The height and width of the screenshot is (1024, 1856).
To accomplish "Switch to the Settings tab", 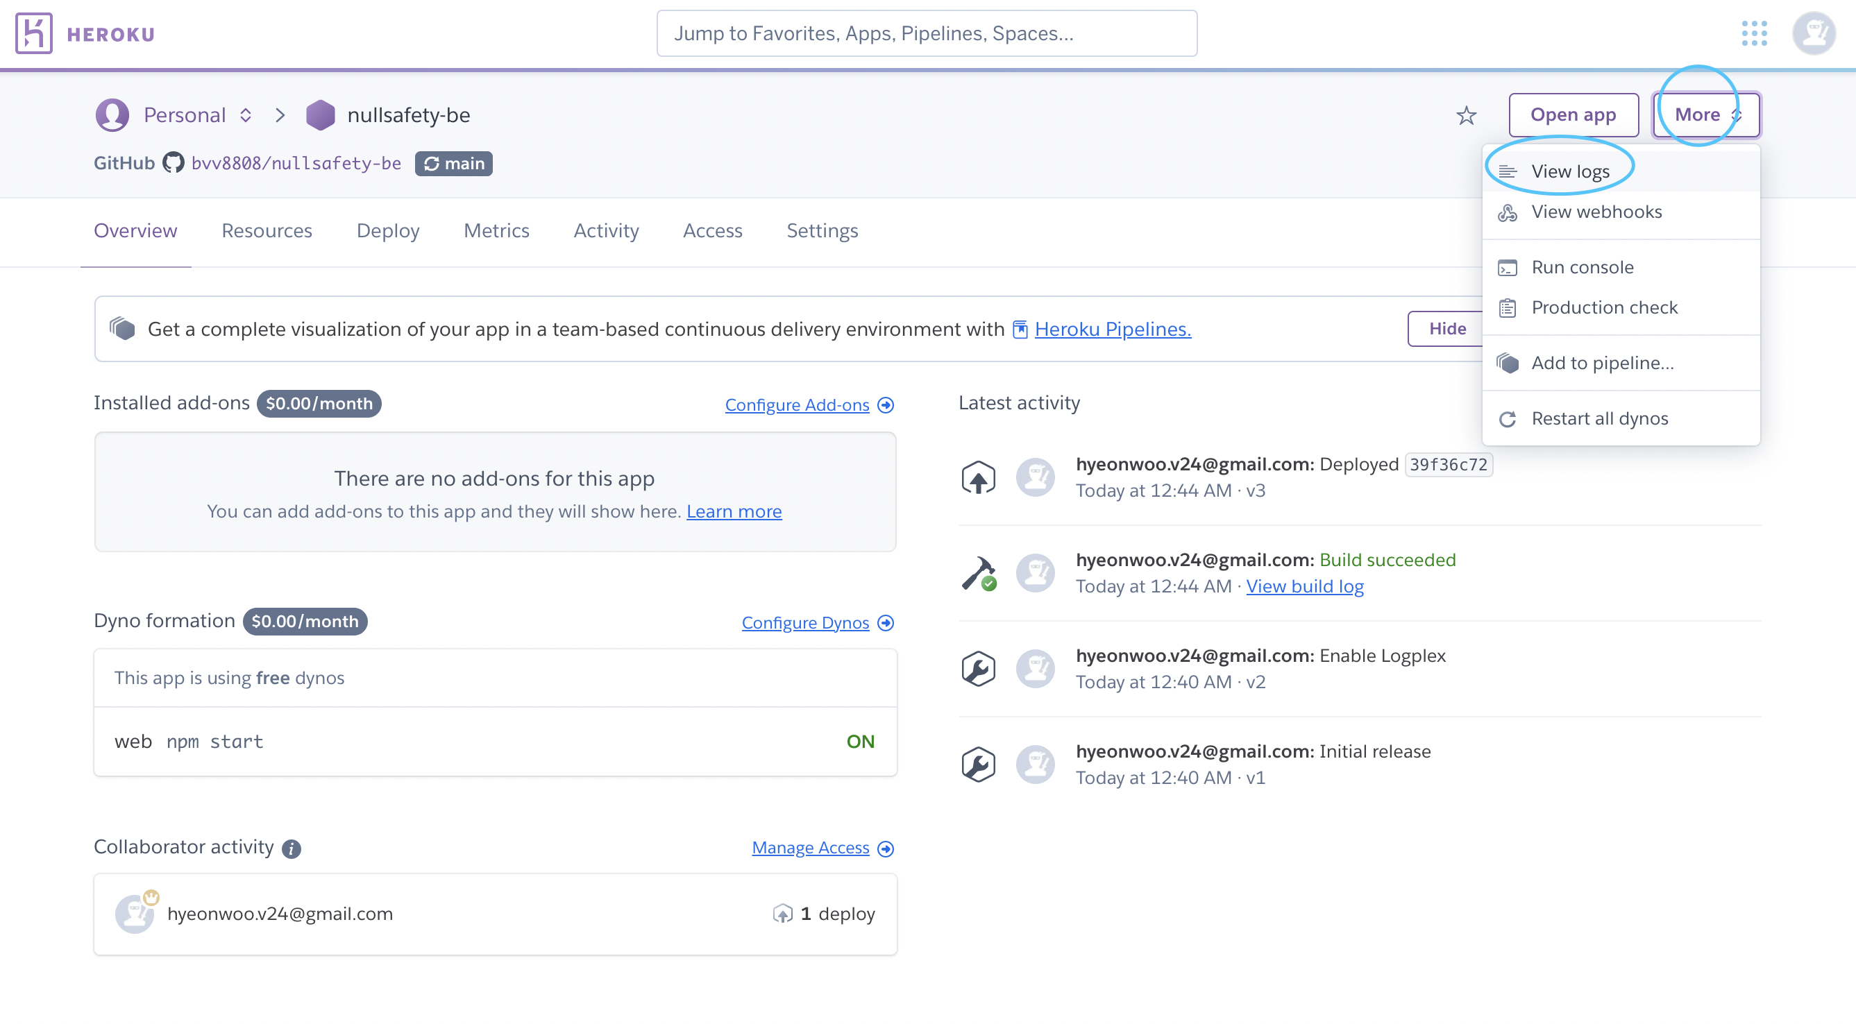I will [822, 230].
